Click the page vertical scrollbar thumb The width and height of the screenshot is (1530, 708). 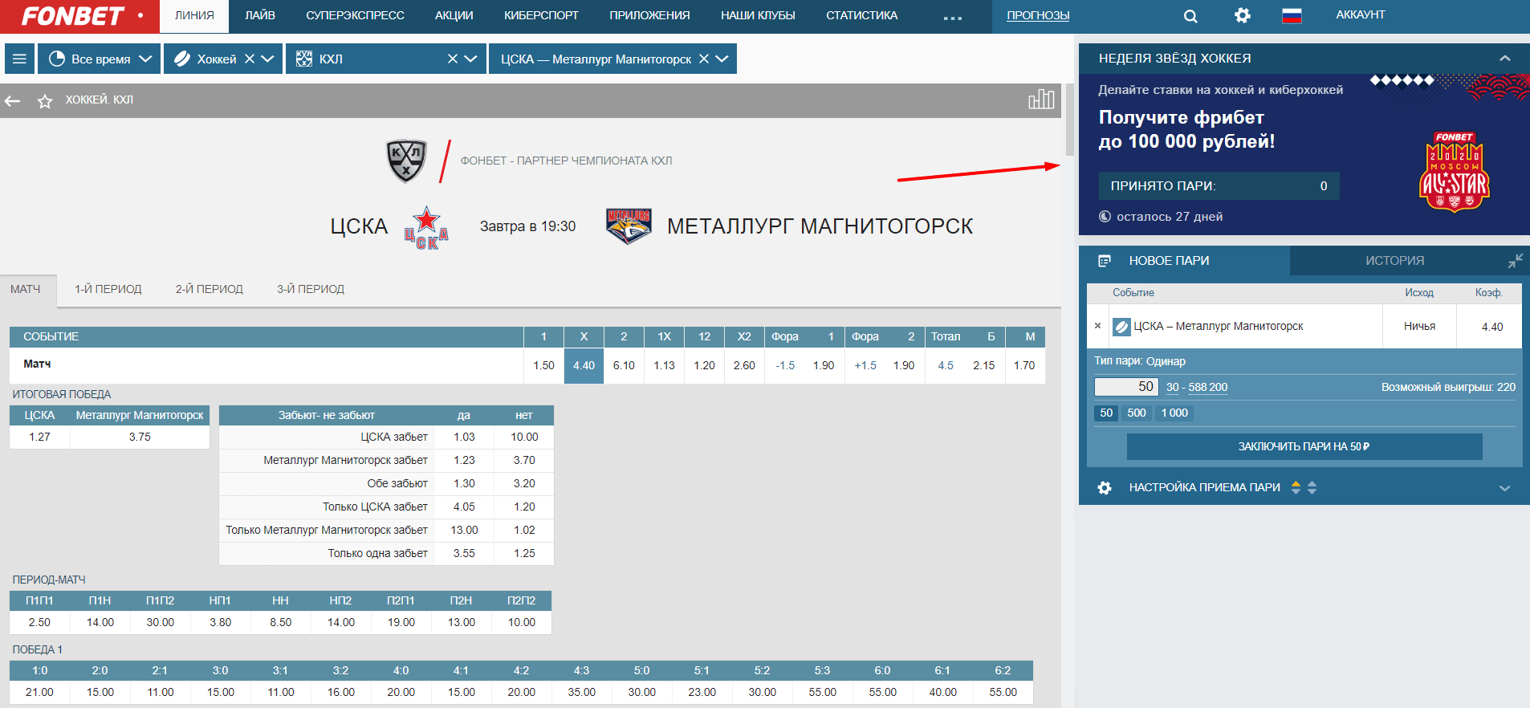click(1069, 119)
